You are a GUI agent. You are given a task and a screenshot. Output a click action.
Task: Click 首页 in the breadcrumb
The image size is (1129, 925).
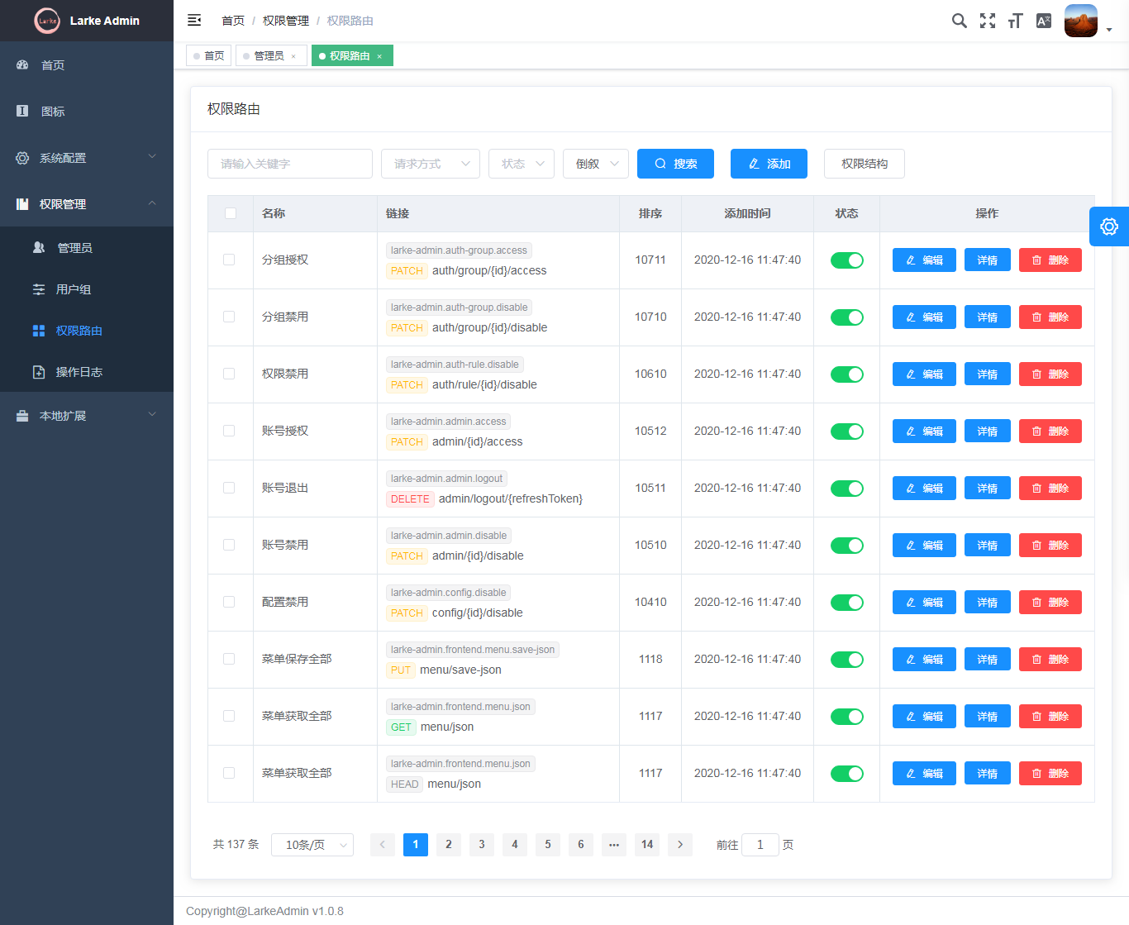click(x=233, y=21)
